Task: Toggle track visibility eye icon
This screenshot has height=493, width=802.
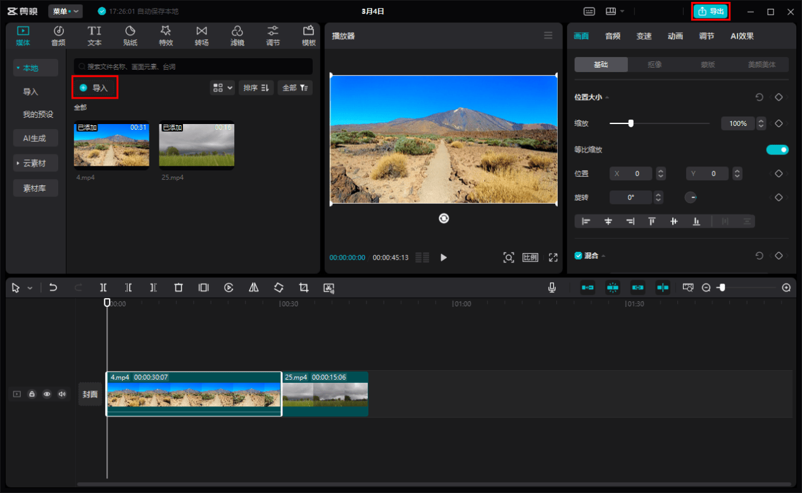Action: (x=47, y=394)
